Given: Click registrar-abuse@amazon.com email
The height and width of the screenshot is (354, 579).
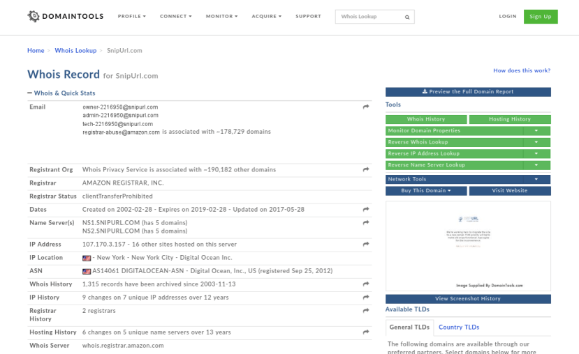Looking at the screenshot, I should (x=121, y=132).
